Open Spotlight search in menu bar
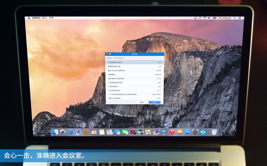This screenshot has height=166, width=267. coord(235,18)
